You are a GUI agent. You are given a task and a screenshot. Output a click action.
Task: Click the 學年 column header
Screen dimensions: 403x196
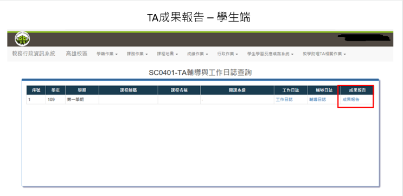coord(56,90)
